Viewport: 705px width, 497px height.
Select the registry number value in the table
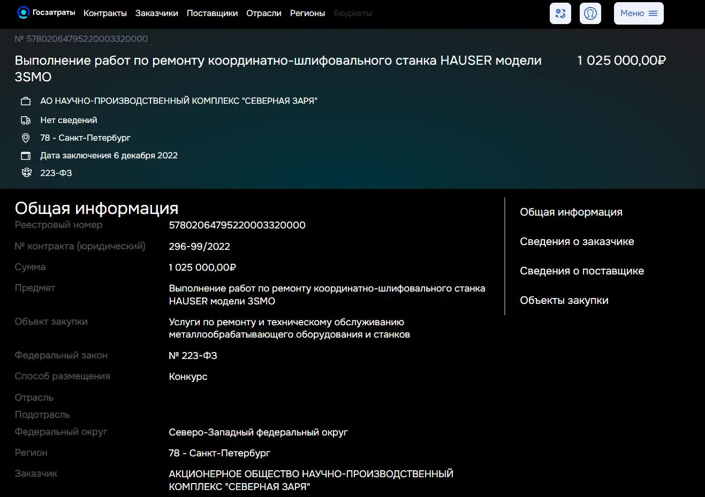pyautogui.click(x=237, y=225)
